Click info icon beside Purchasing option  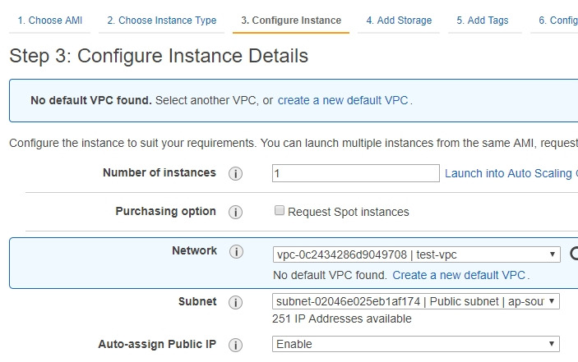tap(235, 212)
